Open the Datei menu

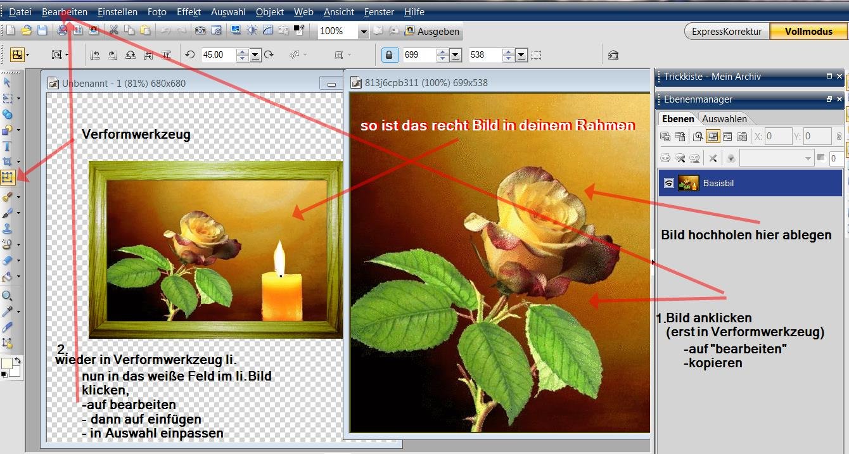[x=20, y=12]
